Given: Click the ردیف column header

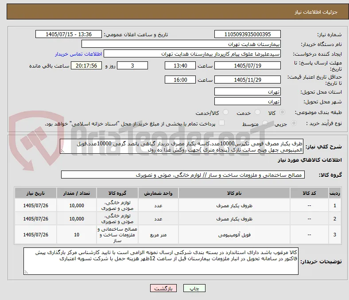Looking at the screenshot, I should pyautogui.click(x=335, y=193).
